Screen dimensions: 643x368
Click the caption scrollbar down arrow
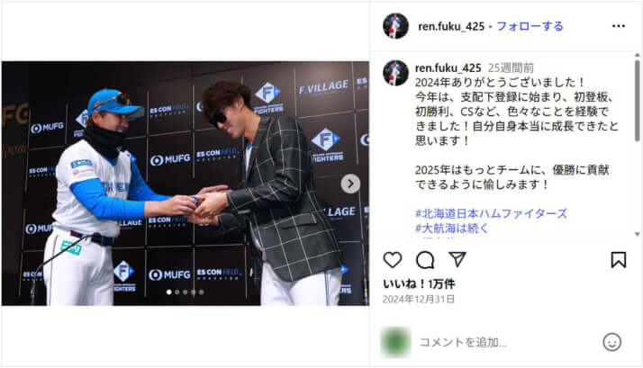click(x=638, y=234)
